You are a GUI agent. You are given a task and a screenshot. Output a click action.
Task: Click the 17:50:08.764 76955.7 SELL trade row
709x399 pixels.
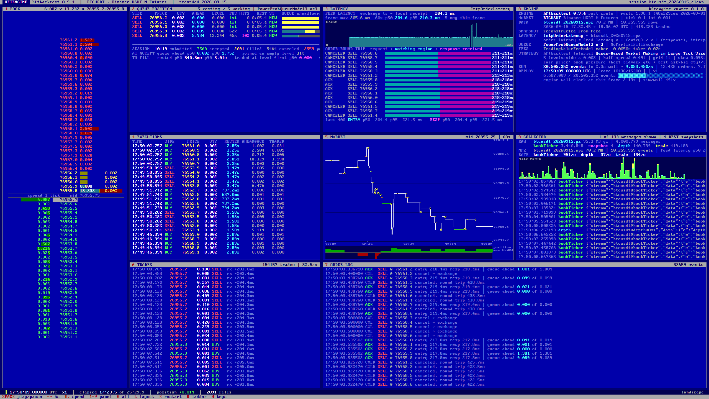[193, 269]
